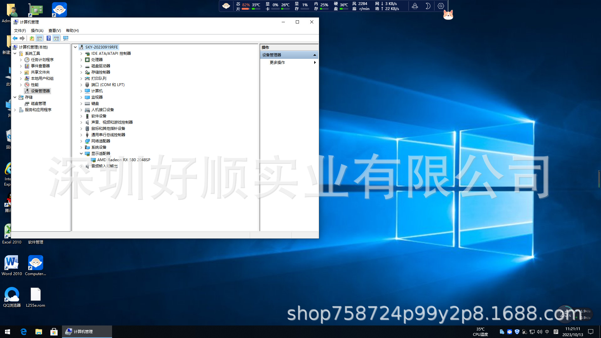This screenshot has width=601, height=338.
Task: Expand the 任务计划程序 node
Action: [x=21, y=60]
